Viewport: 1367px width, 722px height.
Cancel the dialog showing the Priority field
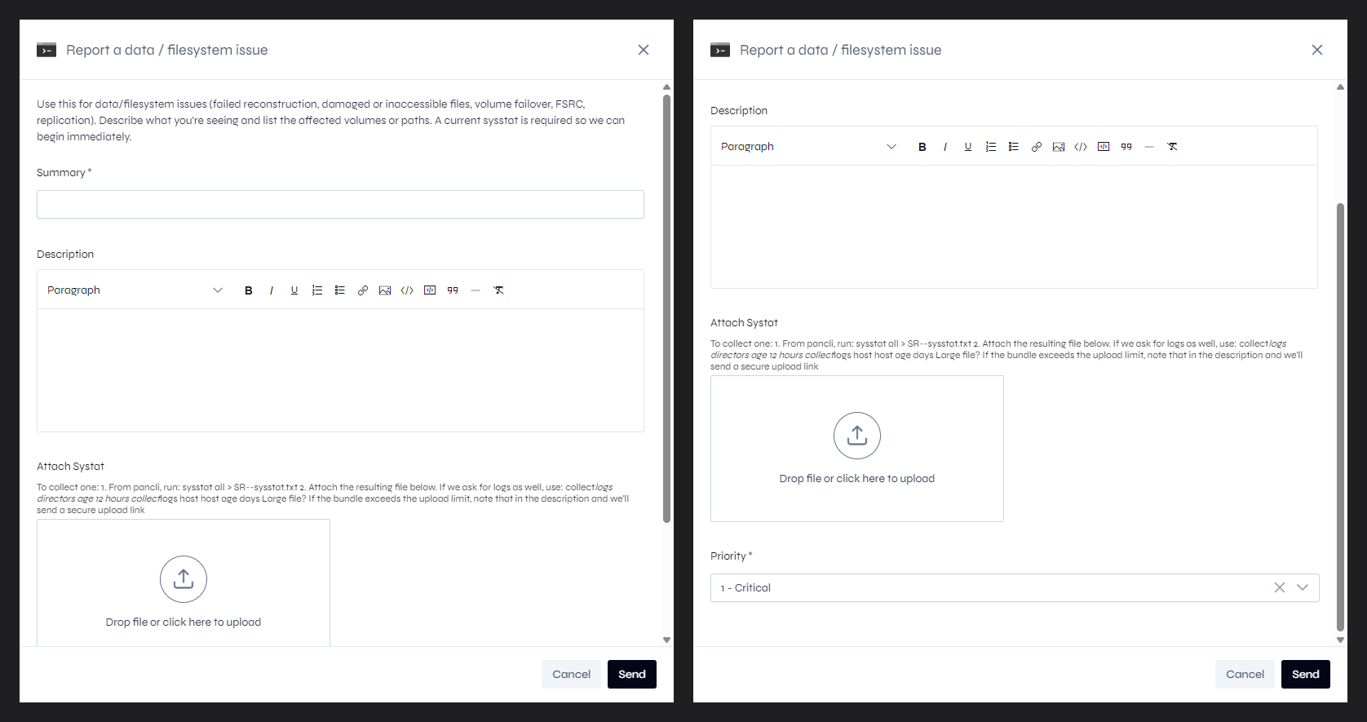pyautogui.click(x=1245, y=674)
